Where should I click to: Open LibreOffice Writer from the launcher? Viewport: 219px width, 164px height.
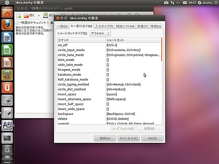pyautogui.click(x=7, y=37)
